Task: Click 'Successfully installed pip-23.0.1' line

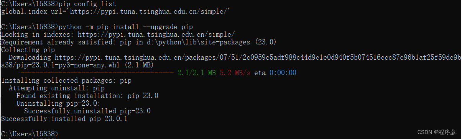Action: coord(64,119)
